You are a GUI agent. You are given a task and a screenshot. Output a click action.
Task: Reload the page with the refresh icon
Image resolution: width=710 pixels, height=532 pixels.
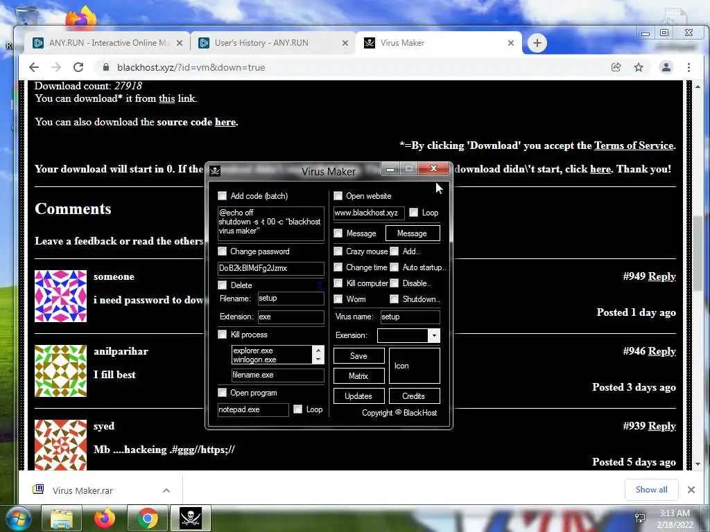click(x=78, y=67)
